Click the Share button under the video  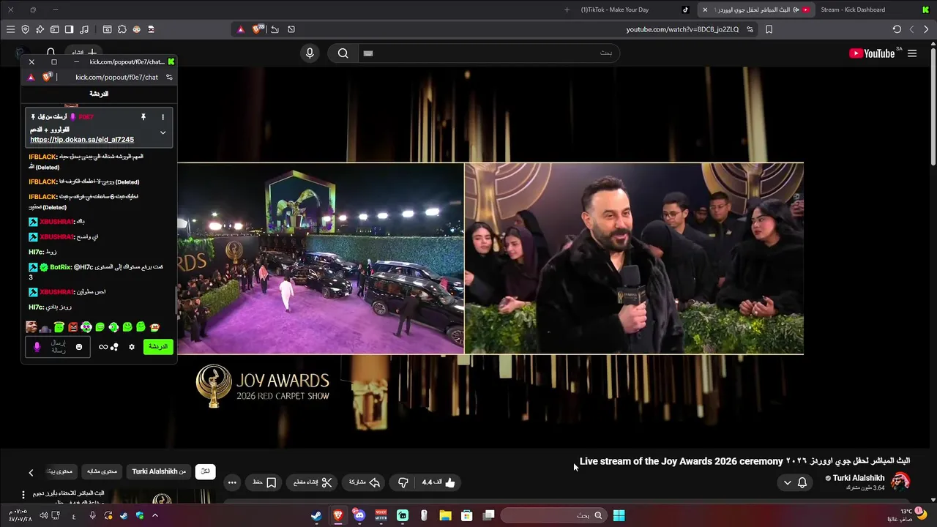click(x=364, y=482)
